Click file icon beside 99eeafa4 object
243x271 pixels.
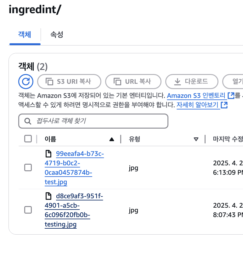(x=48, y=154)
